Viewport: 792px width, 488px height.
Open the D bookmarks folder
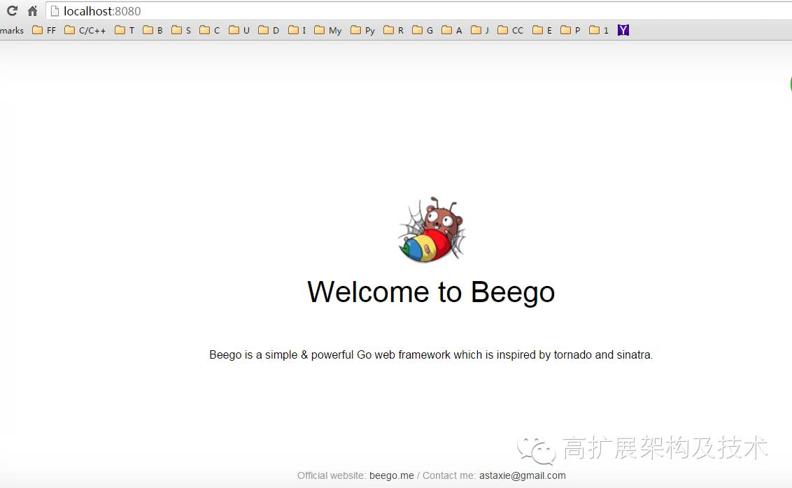(269, 30)
